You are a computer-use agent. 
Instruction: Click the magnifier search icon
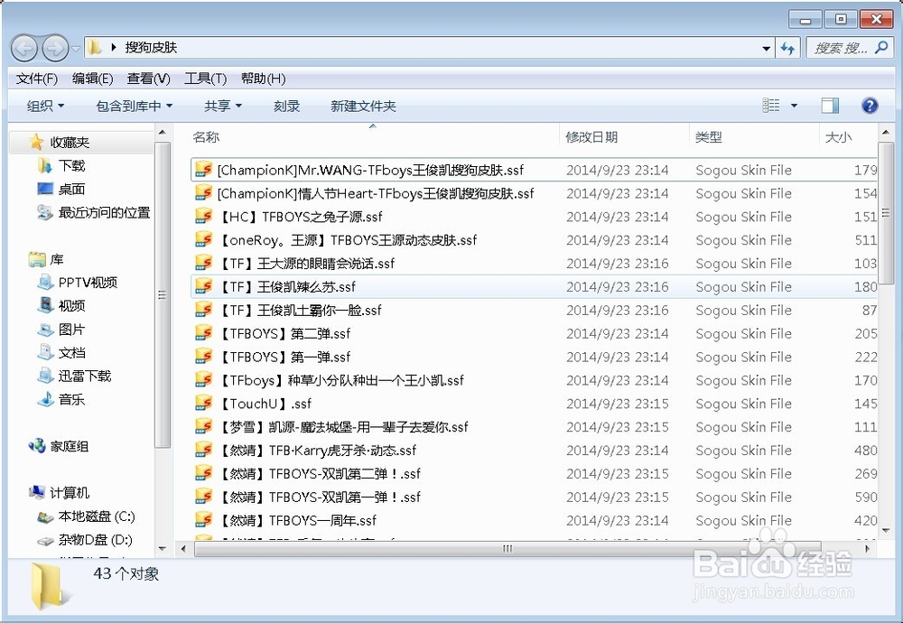(x=881, y=48)
